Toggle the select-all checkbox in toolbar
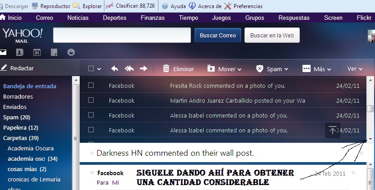 (x=91, y=69)
